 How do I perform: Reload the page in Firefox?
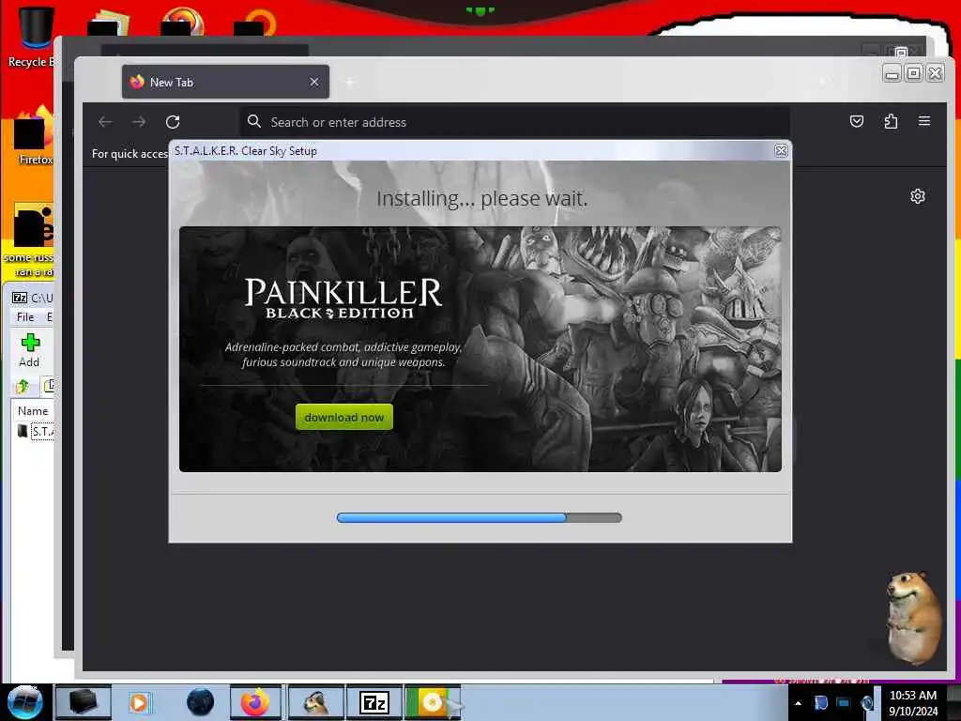click(173, 122)
